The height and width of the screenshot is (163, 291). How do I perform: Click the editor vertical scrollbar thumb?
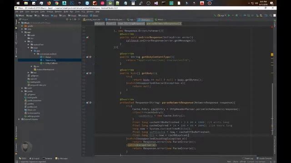pos(272,109)
